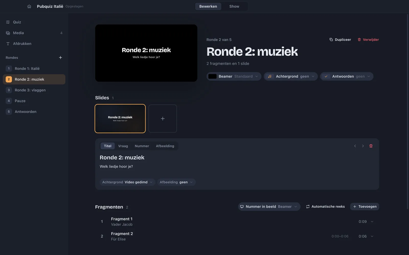Delete the slide with the red trash icon
The width and height of the screenshot is (409, 255).
(371, 146)
